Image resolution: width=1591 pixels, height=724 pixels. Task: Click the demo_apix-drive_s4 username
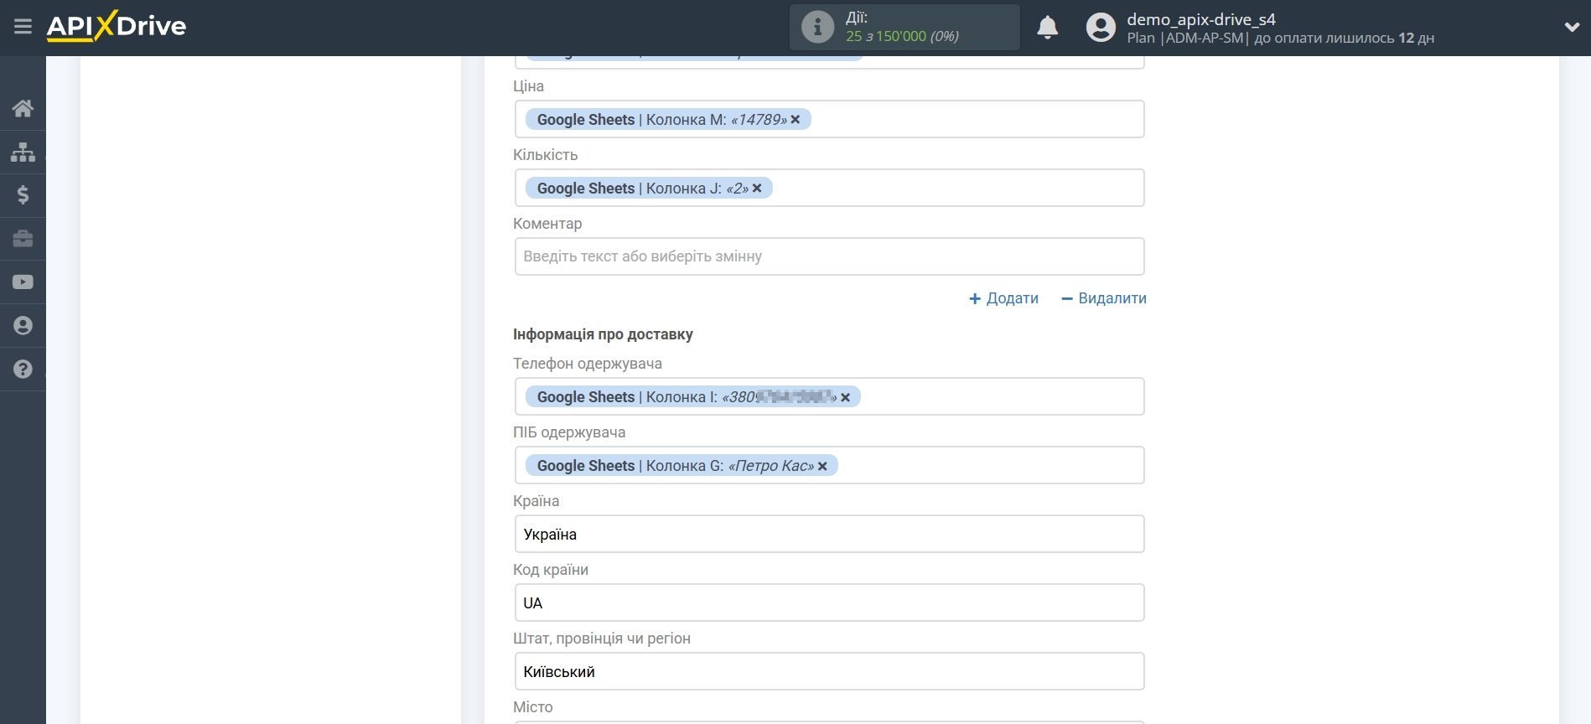point(1200,19)
